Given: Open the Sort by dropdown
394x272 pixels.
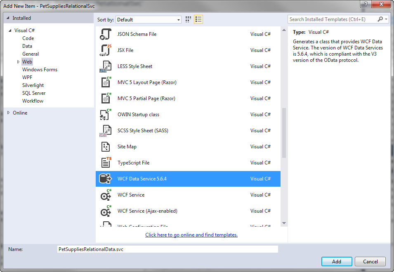Looking at the screenshot, I should [149, 19].
